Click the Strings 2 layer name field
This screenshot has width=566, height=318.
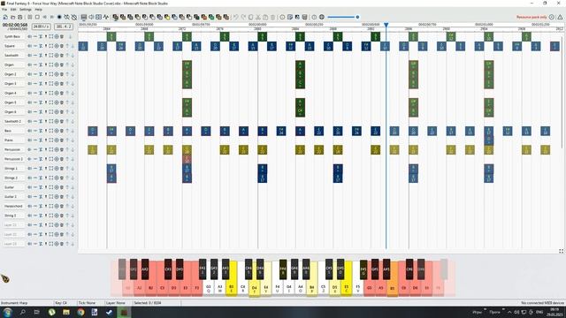[x=14, y=178]
